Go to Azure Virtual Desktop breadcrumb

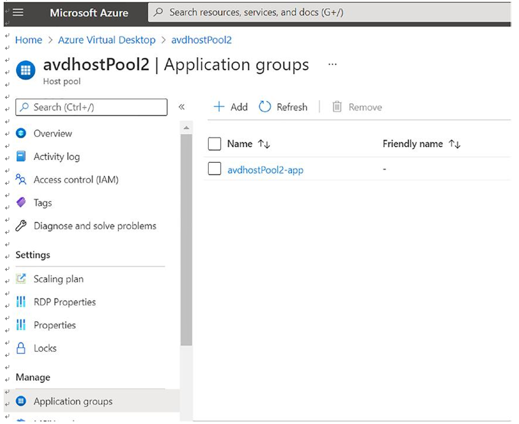tap(107, 40)
